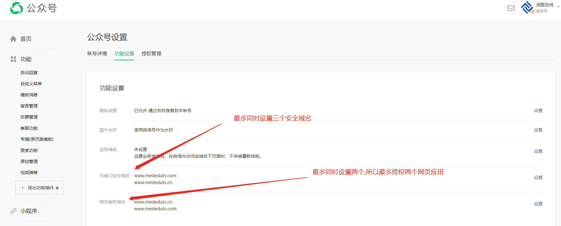The width and height of the screenshot is (561, 226).
Task: Open the mail notifications envelope icon
Action: [511, 8]
